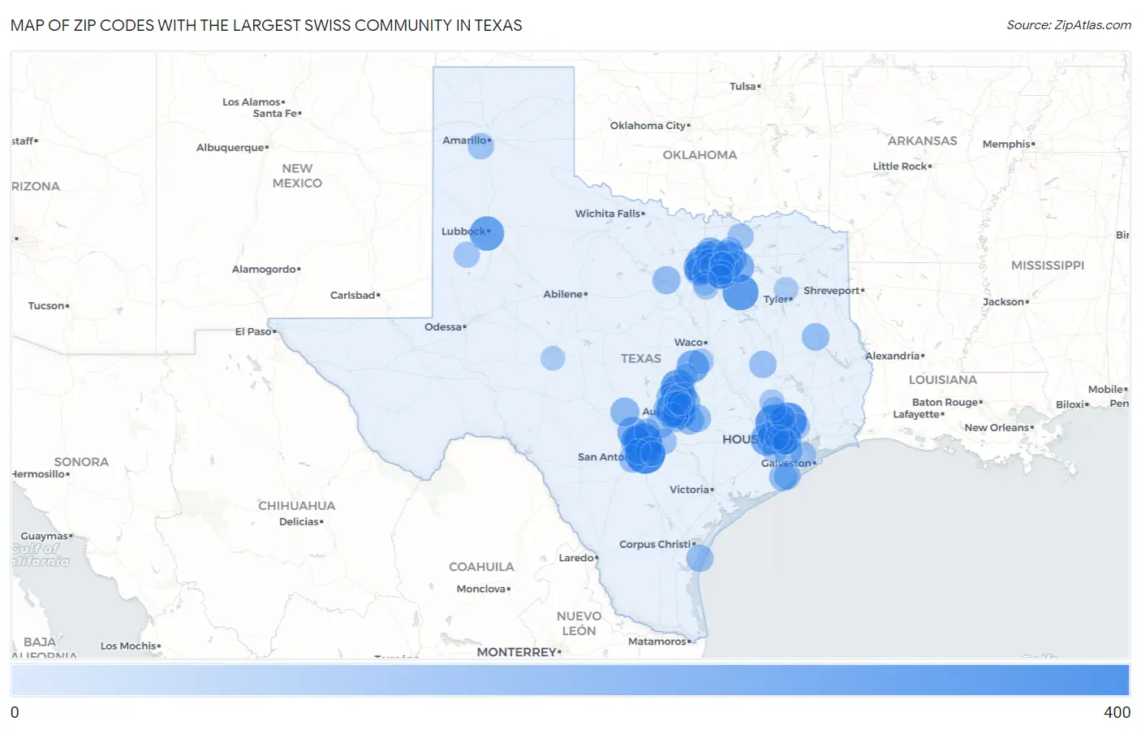Click the large bubble at Lubbock
1141x730 pixels.
(x=487, y=233)
